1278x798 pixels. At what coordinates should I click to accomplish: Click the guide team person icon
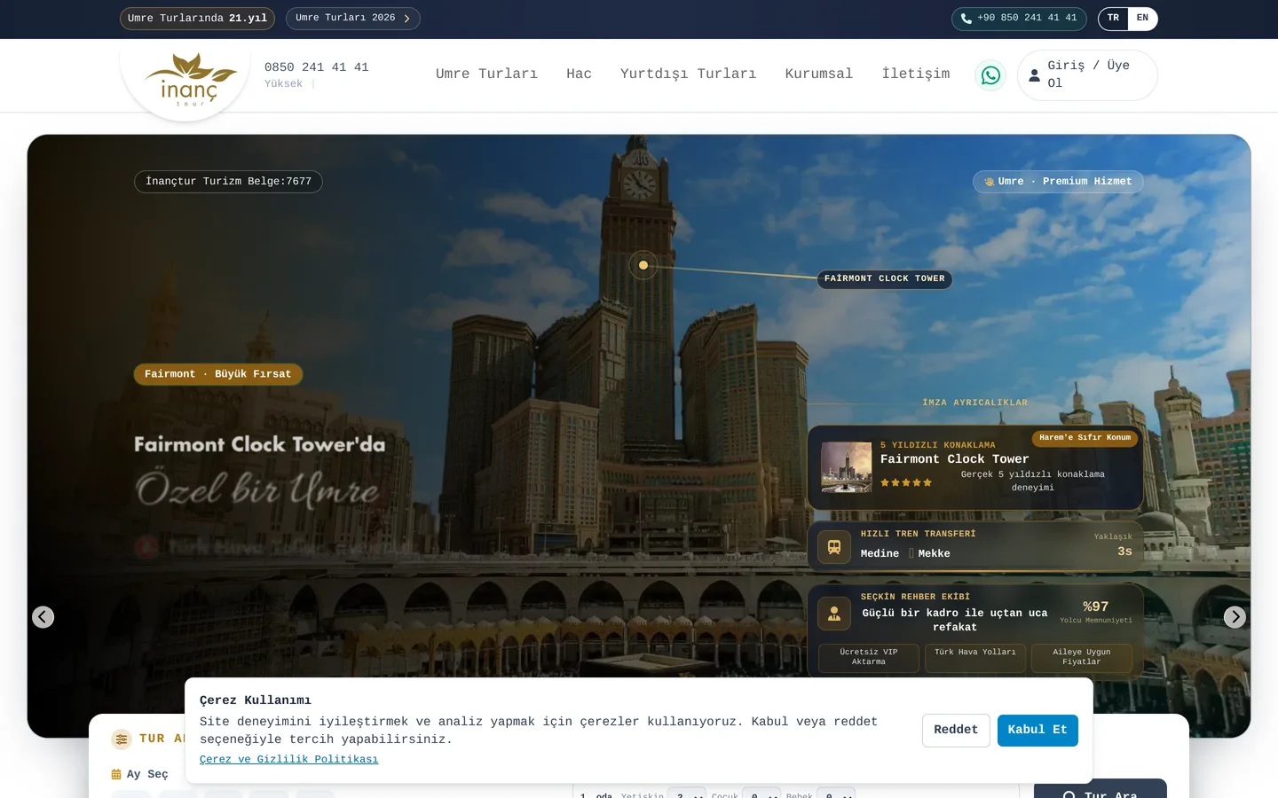[x=834, y=614]
